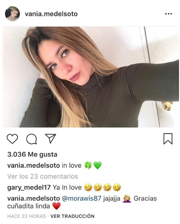Click the selfie photo of the post
This screenshot has width=180, height=224.
[91, 77]
